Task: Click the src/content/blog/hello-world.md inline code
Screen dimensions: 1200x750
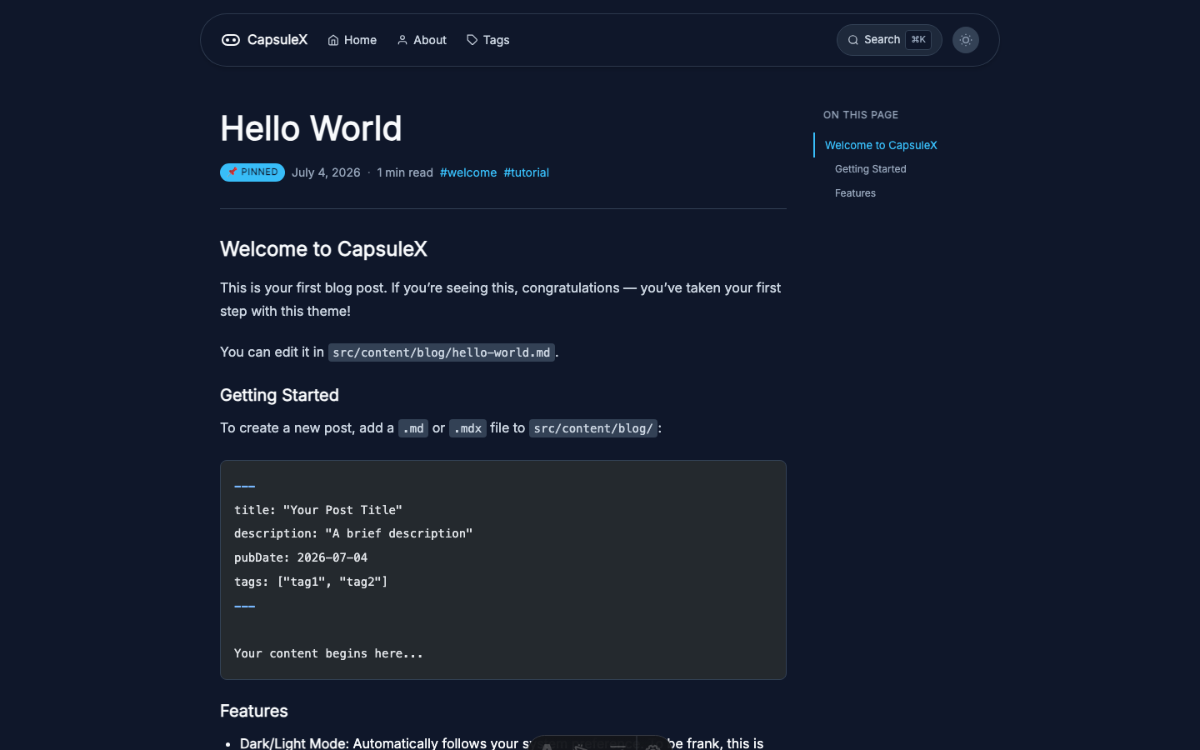Action: pos(442,352)
